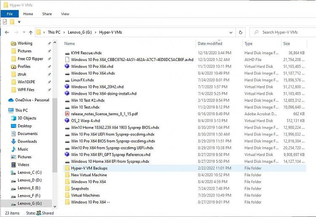Click the 23 items status text
The height and width of the screenshot is (217, 316).
(12, 213)
